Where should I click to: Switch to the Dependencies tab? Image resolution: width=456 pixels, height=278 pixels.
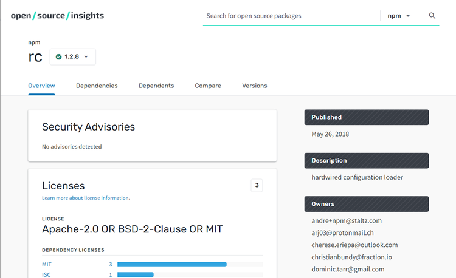(97, 86)
